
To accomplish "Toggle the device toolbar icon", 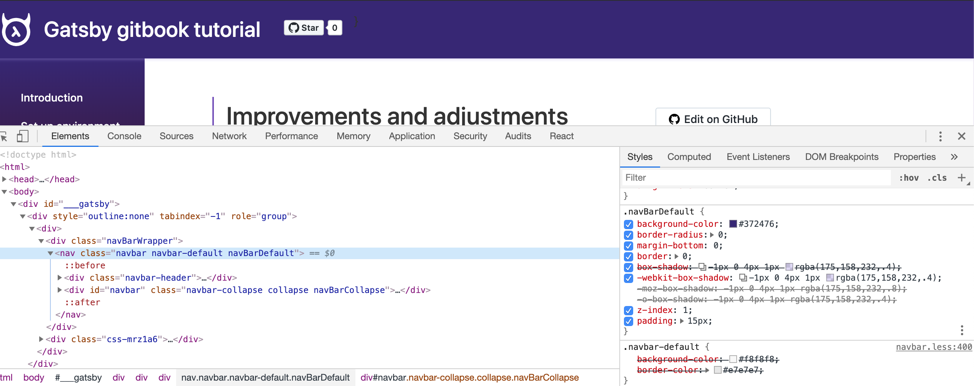I will (x=23, y=136).
